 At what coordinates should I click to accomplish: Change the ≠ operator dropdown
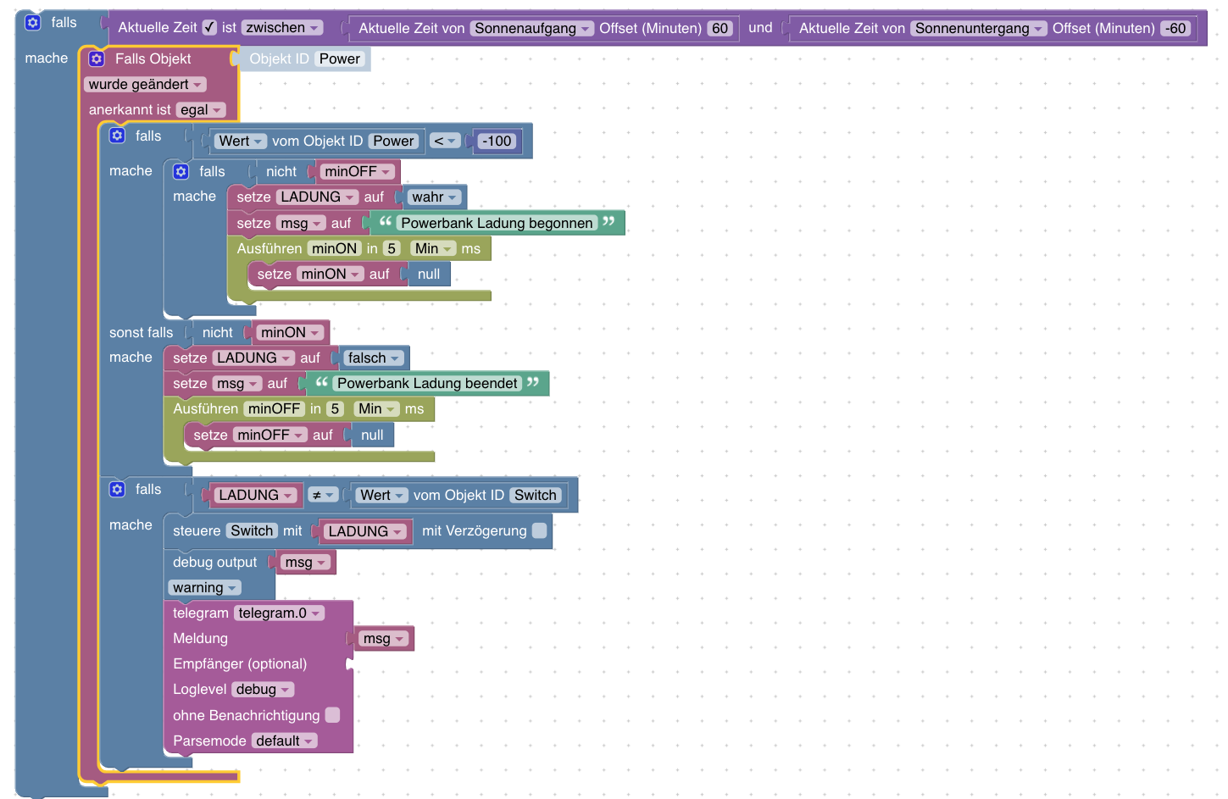point(322,495)
